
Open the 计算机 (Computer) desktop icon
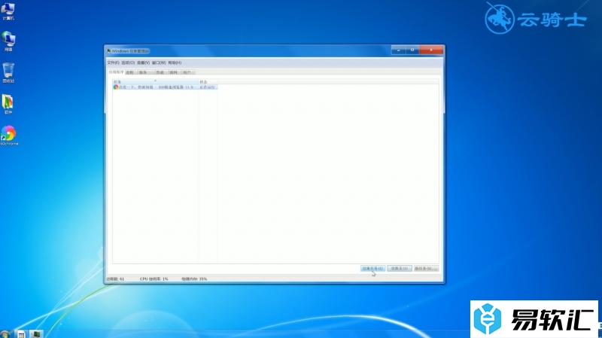click(8, 11)
